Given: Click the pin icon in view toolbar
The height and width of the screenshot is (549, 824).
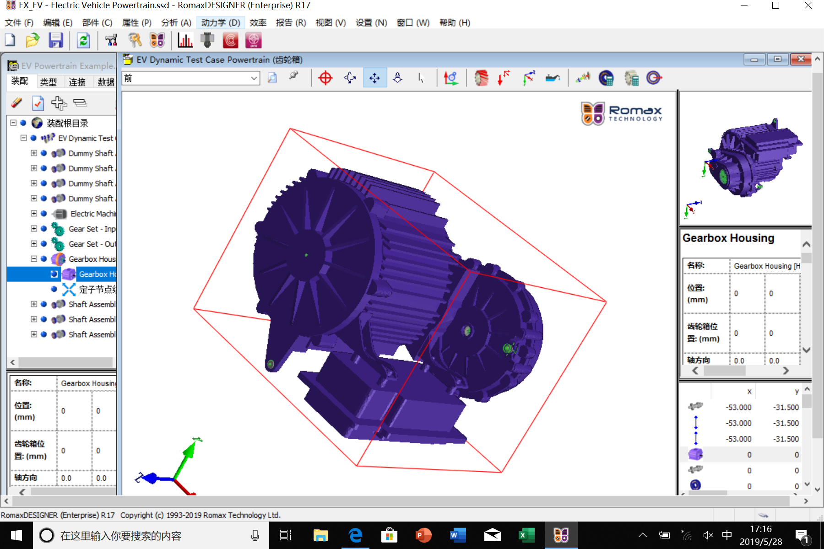Looking at the screenshot, I should [294, 76].
